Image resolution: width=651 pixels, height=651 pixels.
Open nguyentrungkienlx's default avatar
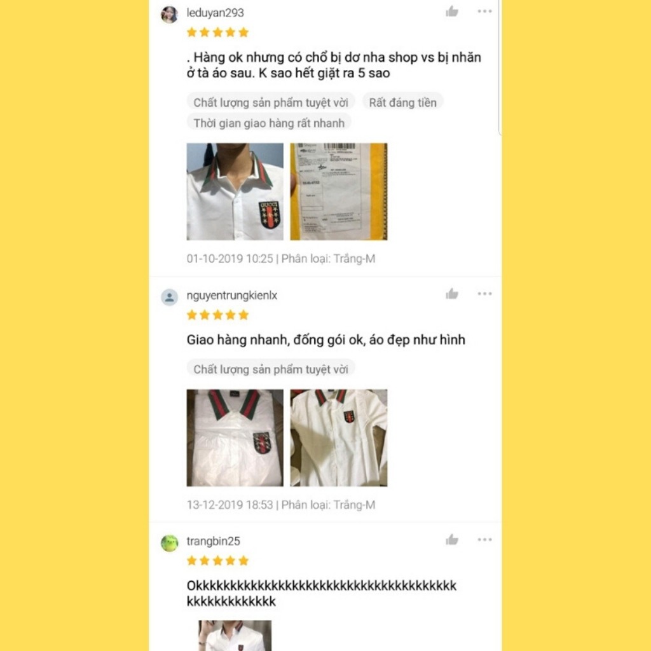click(169, 298)
